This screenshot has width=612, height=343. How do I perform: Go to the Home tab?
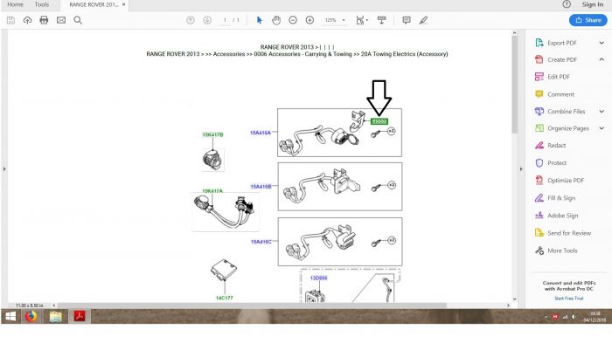tap(15, 4)
